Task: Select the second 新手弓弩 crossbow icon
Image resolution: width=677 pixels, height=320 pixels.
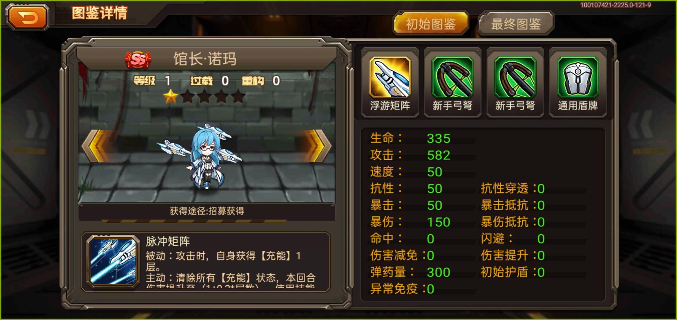Action: click(x=515, y=77)
